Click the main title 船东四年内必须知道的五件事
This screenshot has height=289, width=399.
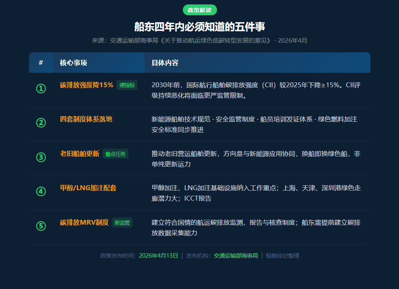point(200,27)
